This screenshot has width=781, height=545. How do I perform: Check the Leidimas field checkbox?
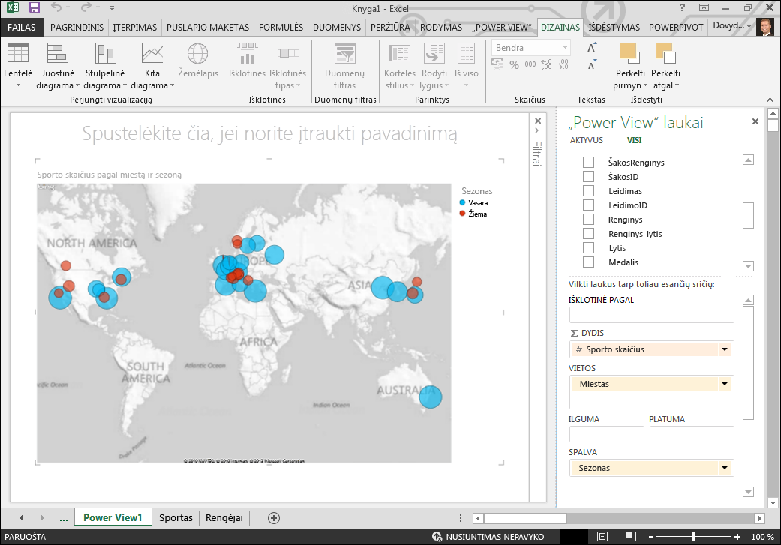pyautogui.click(x=589, y=190)
